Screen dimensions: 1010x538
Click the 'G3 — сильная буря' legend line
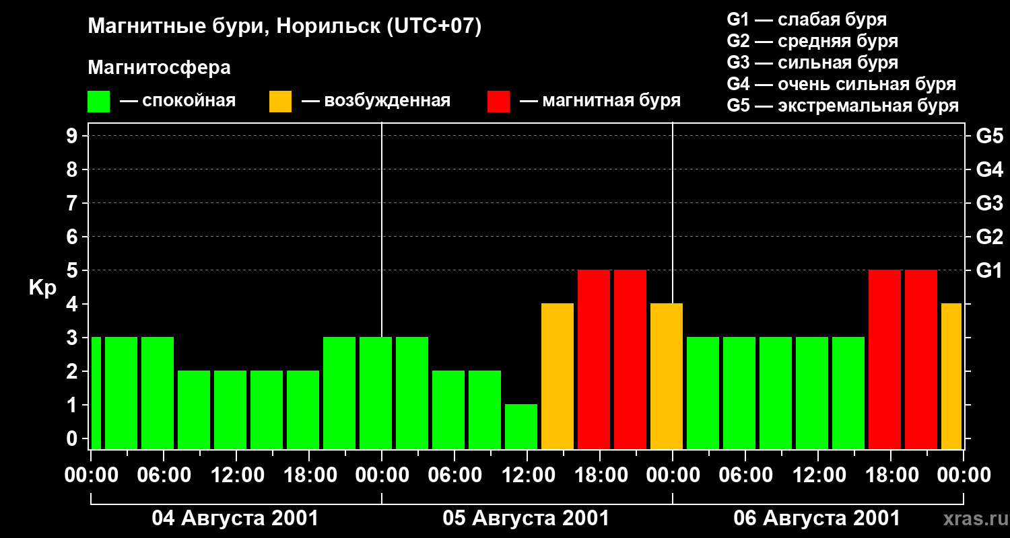click(813, 63)
